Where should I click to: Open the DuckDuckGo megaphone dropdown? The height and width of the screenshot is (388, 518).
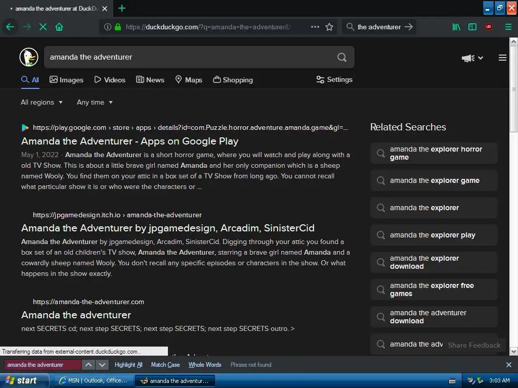pyautogui.click(x=472, y=58)
